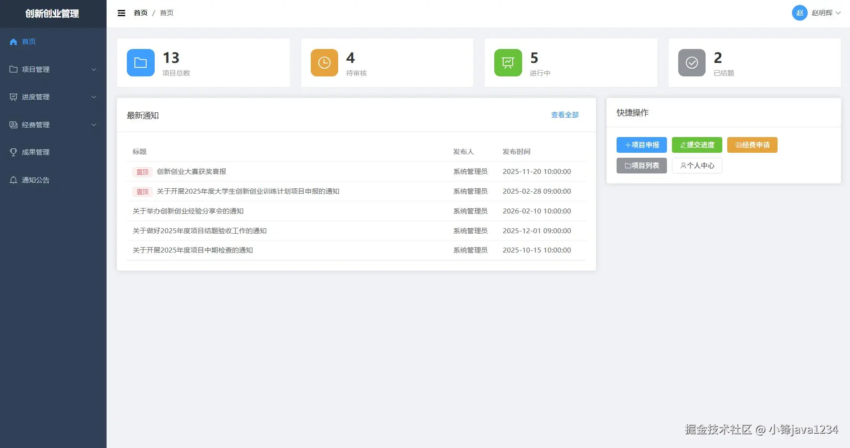Open the 经费管理 sidebar menu
This screenshot has height=448, width=850.
(x=53, y=124)
